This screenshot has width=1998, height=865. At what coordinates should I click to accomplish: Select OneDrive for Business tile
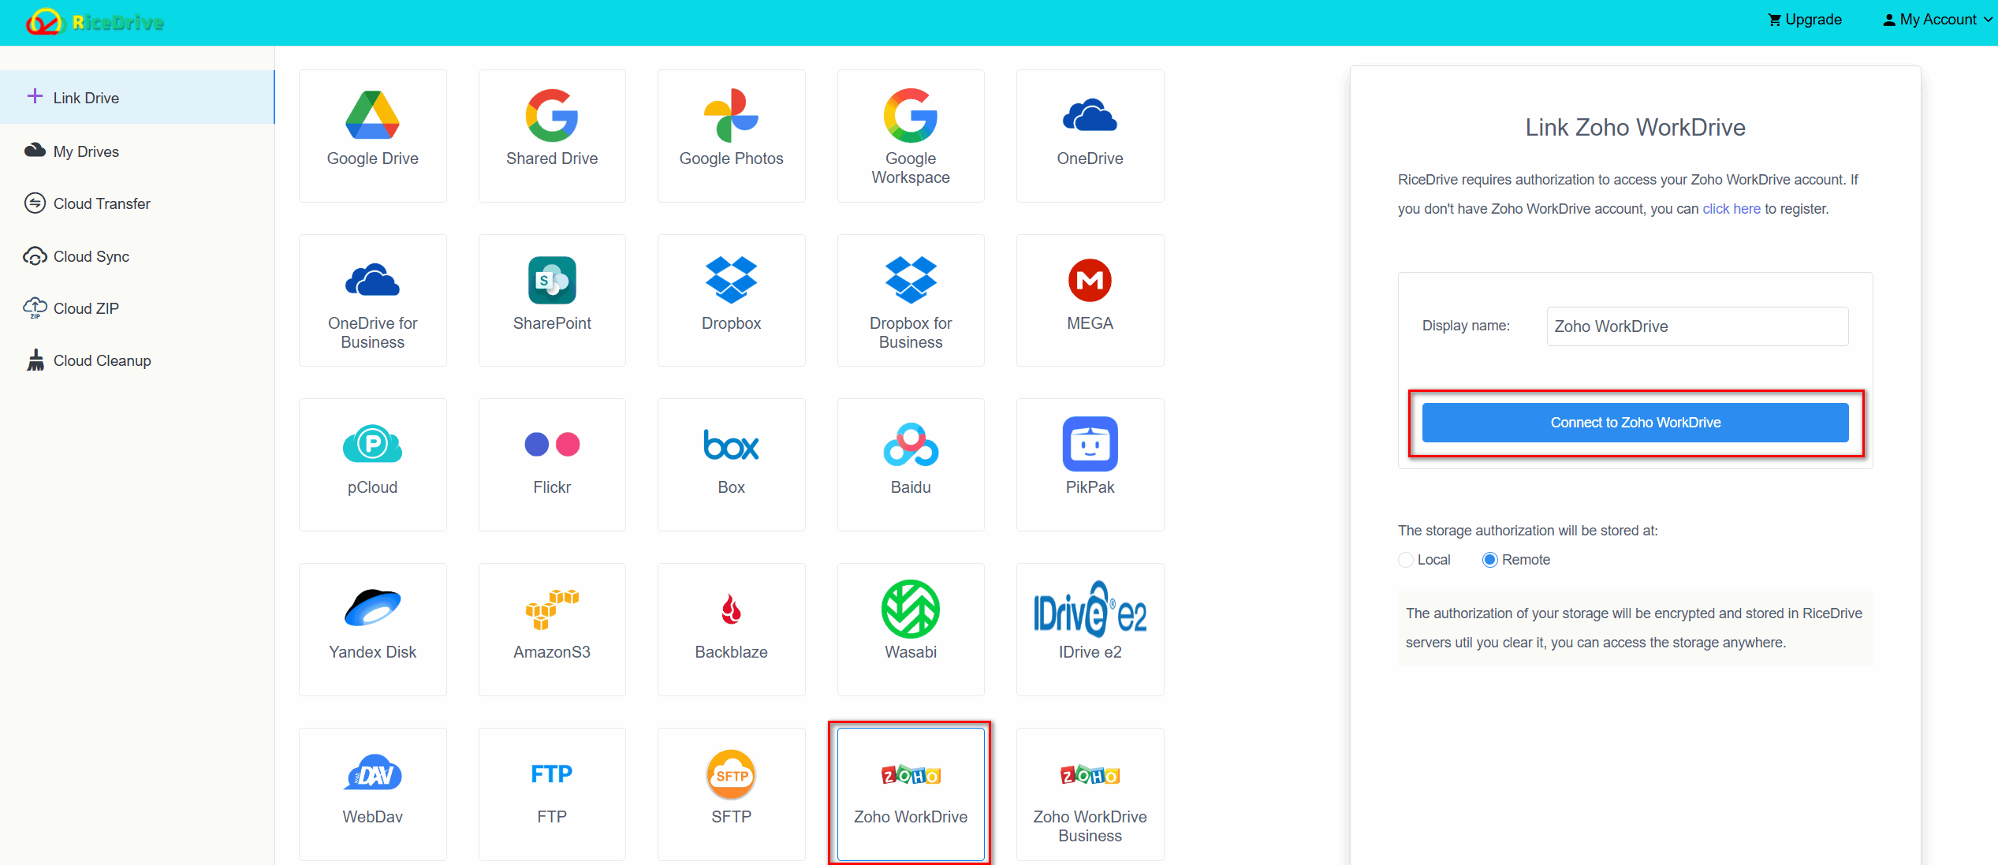[372, 300]
